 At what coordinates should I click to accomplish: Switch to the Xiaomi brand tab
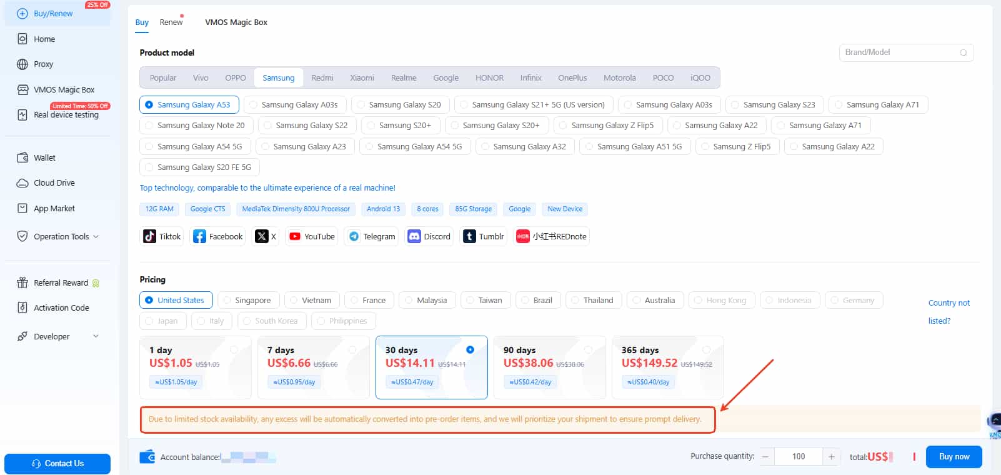click(x=362, y=78)
